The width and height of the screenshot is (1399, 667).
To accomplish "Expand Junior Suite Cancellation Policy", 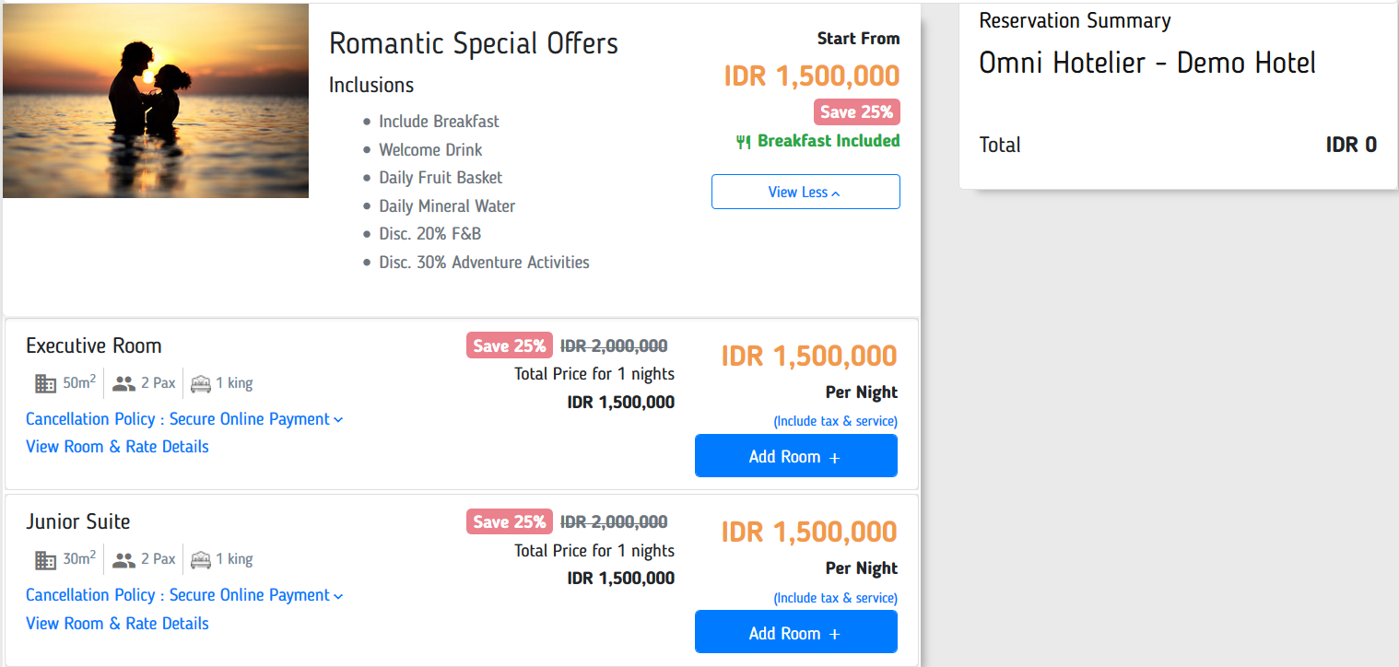I will (x=184, y=595).
